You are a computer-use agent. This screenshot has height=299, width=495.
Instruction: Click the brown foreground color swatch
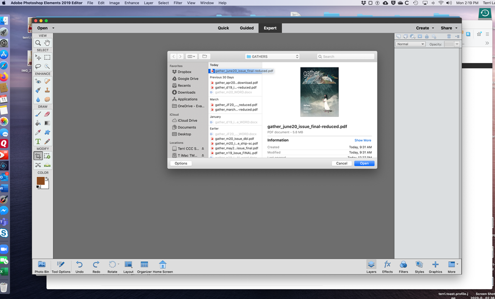point(40,180)
